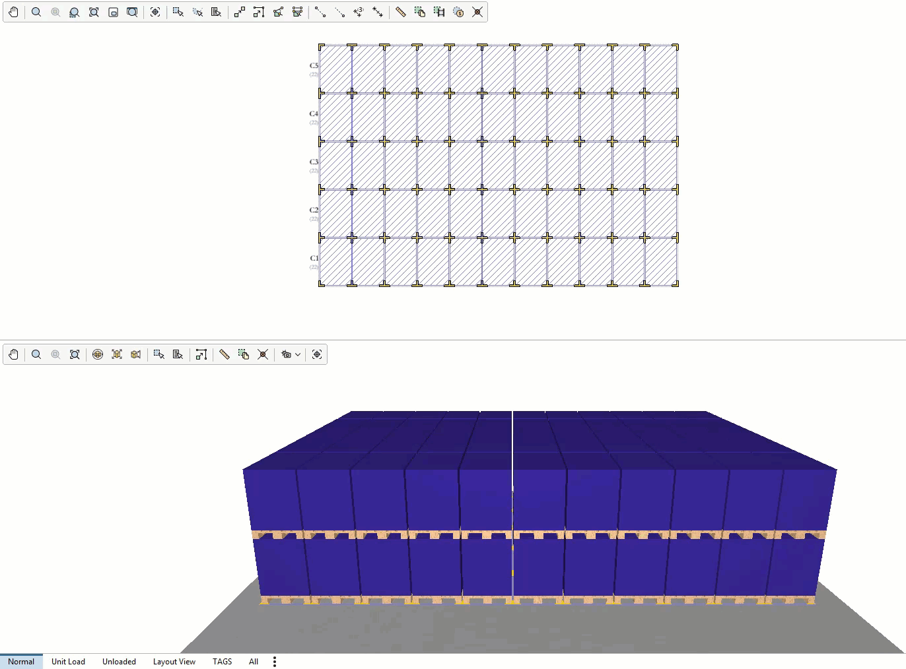
Task: Click the coin cost icon
Action: click(x=458, y=12)
